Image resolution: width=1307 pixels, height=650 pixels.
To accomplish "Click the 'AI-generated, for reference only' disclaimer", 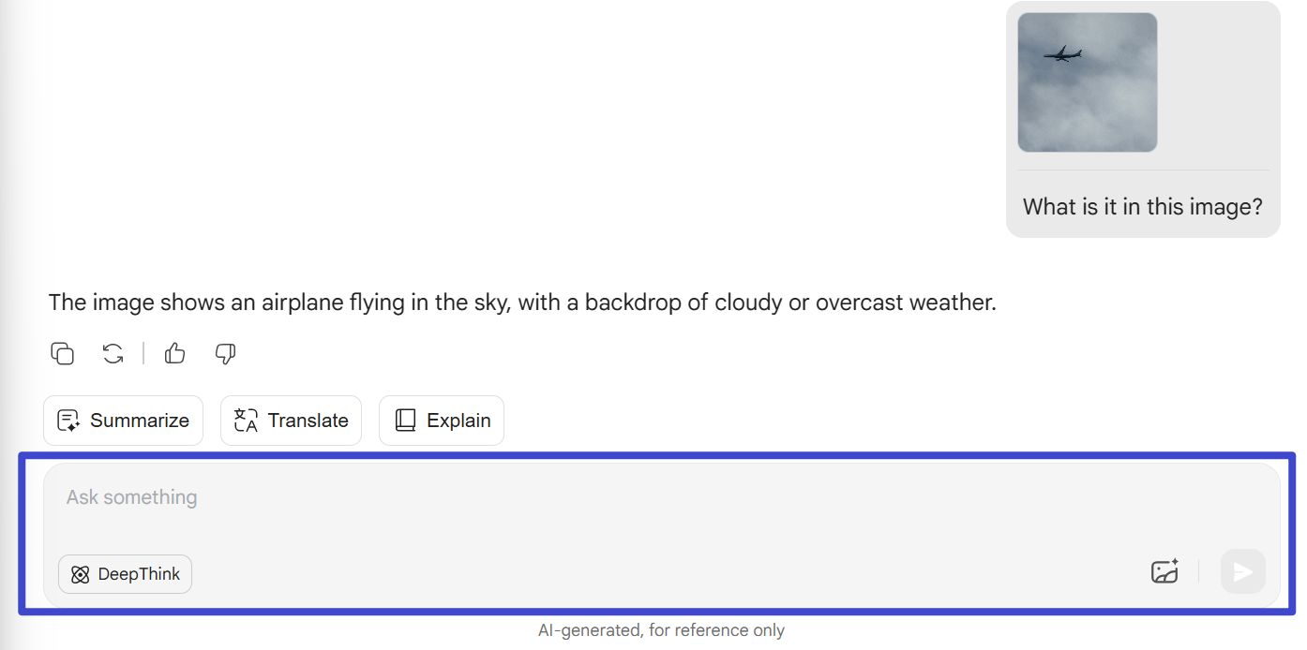I will [x=661, y=630].
